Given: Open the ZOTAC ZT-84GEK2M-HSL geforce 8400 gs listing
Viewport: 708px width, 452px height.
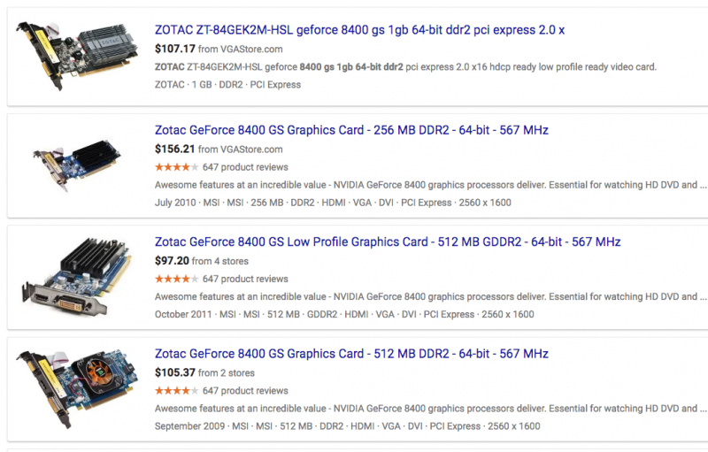Looking at the screenshot, I should click(359, 30).
